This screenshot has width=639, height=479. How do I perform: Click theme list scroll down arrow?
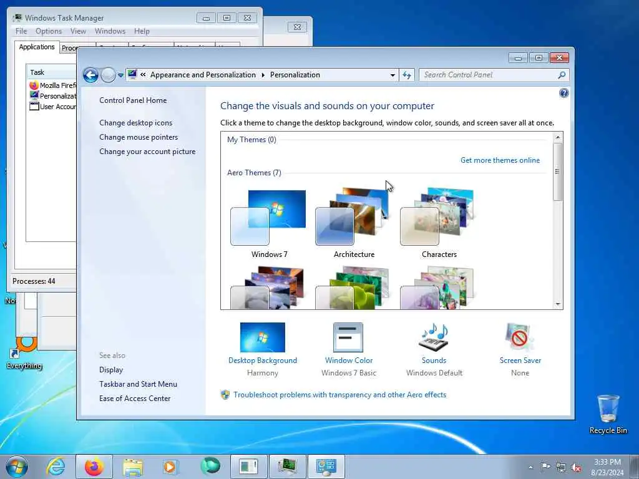(x=558, y=304)
